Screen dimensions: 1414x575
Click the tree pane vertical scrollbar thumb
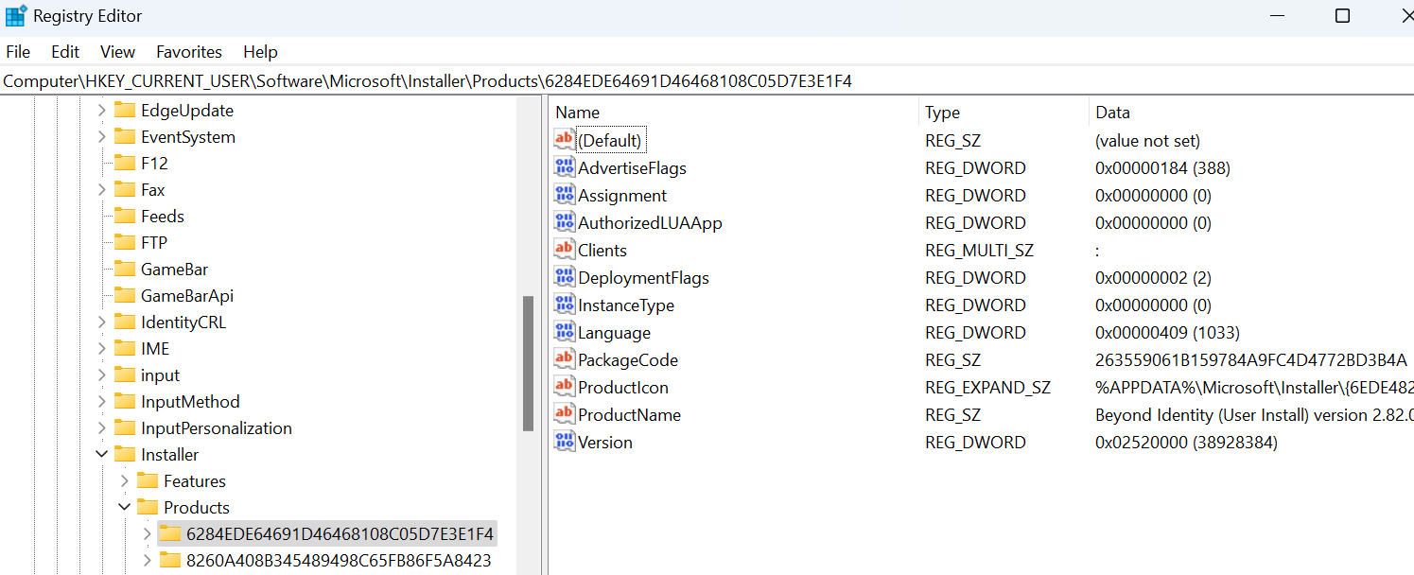pyautogui.click(x=528, y=363)
